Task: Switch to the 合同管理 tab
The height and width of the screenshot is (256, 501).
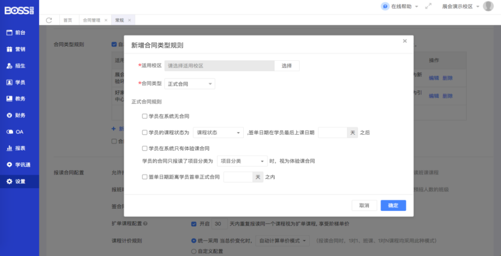Action: tap(92, 20)
